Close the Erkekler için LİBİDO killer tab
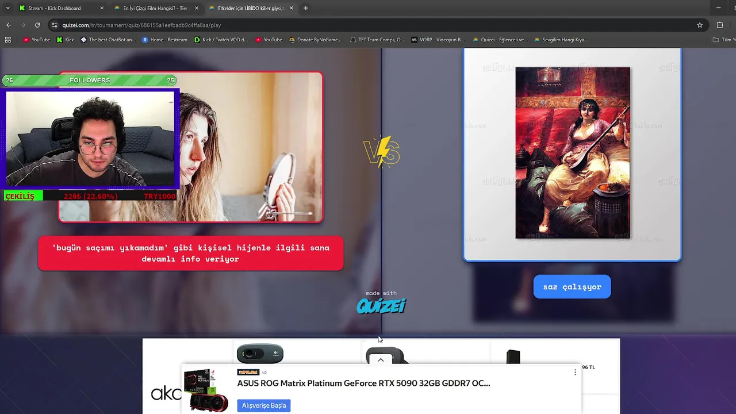Screen dimensions: 736x414 (292, 8)
